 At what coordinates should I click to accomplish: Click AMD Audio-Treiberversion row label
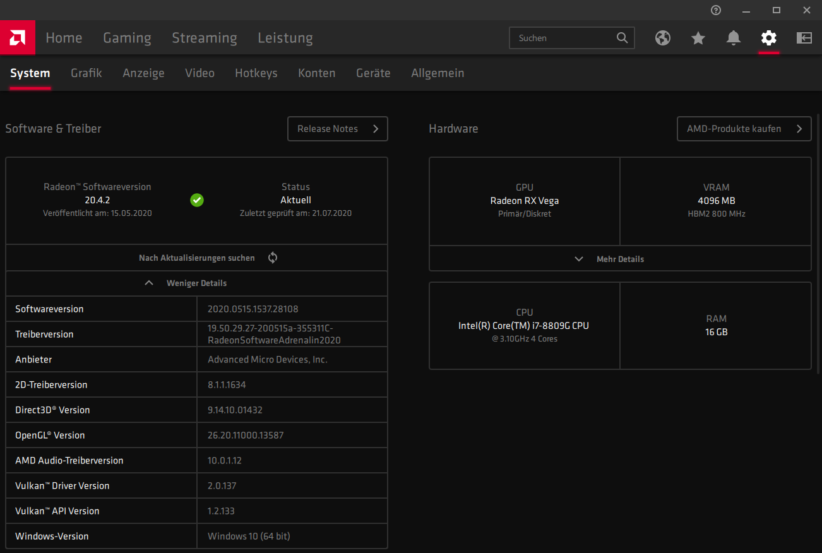click(69, 460)
